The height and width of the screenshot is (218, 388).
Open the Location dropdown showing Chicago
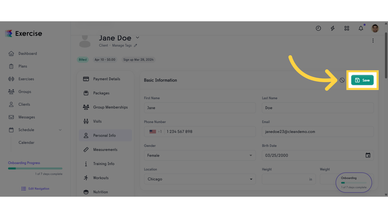(200, 179)
